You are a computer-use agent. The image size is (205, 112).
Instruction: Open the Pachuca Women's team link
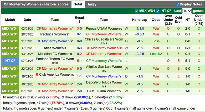click(x=54, y=34)
